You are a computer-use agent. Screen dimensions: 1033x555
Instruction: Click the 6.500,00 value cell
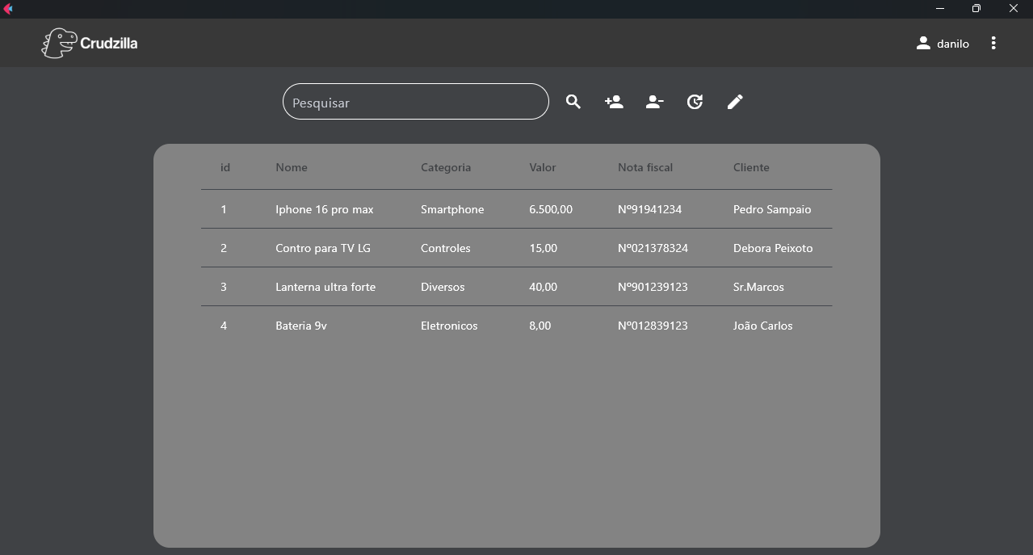click(x=551, y=209)
